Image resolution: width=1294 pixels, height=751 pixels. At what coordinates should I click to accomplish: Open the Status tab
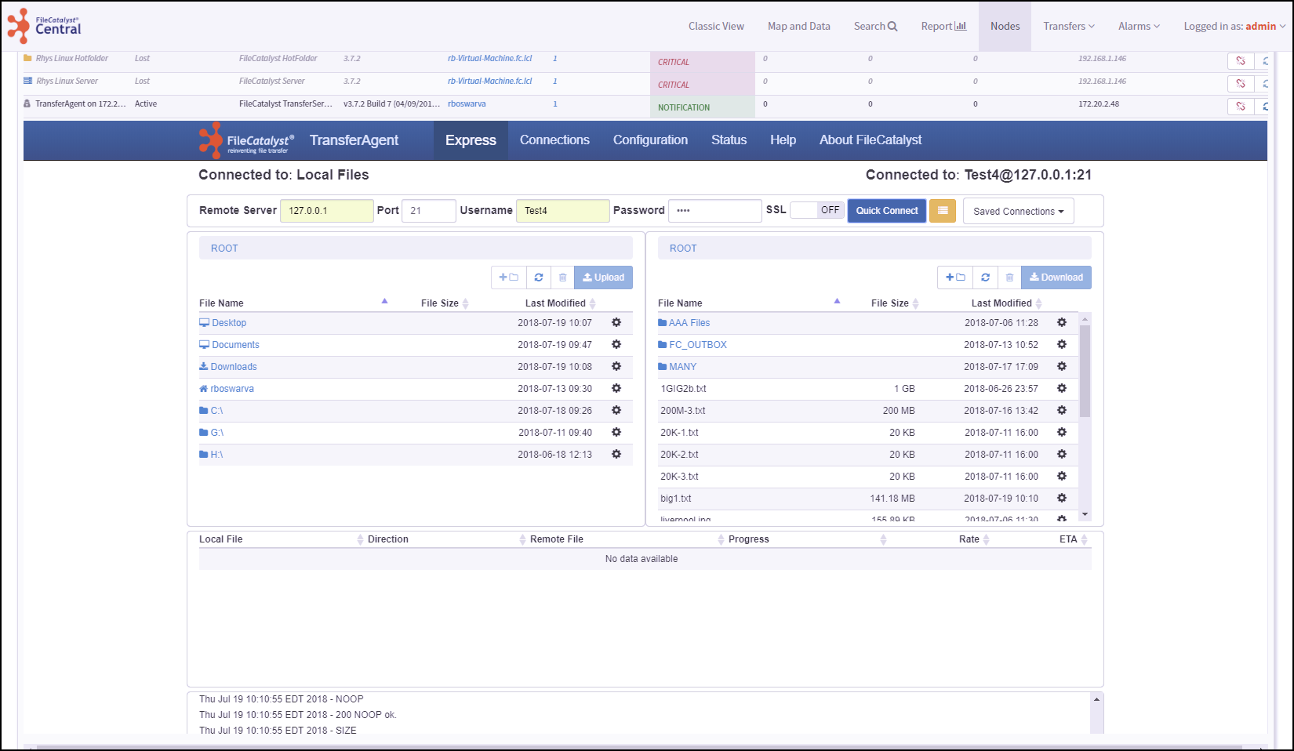[729, 140]
